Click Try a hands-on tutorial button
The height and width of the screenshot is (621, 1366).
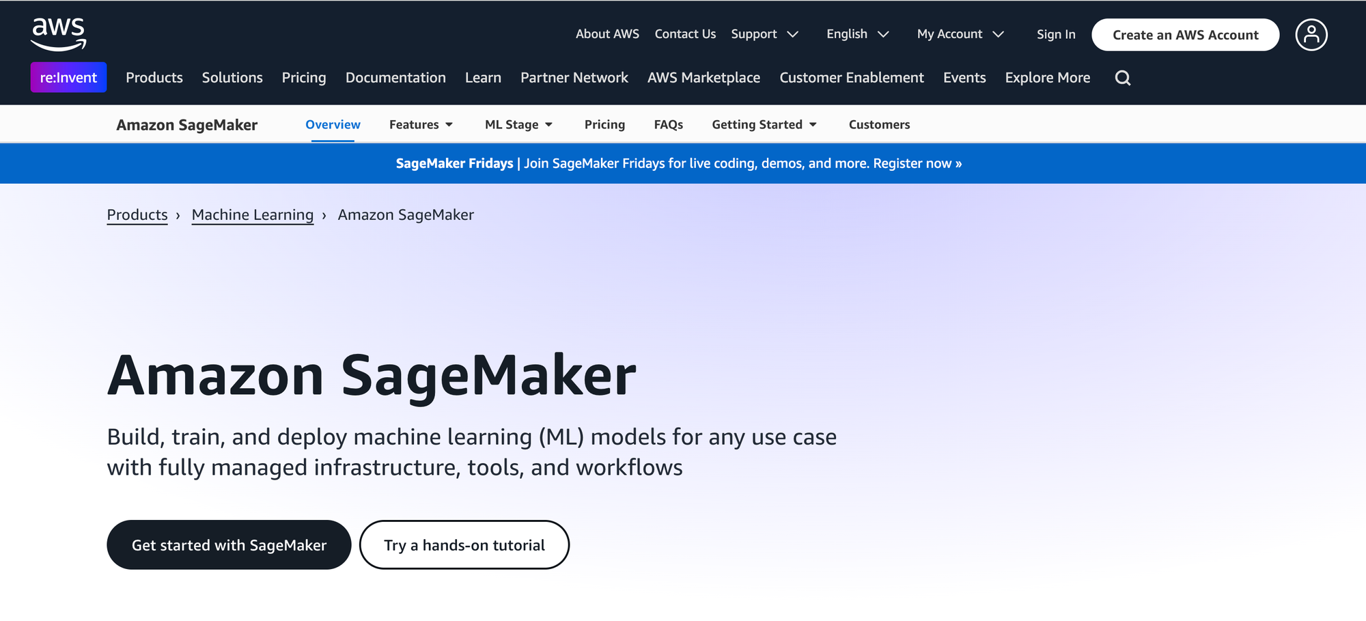click(464, 544)
